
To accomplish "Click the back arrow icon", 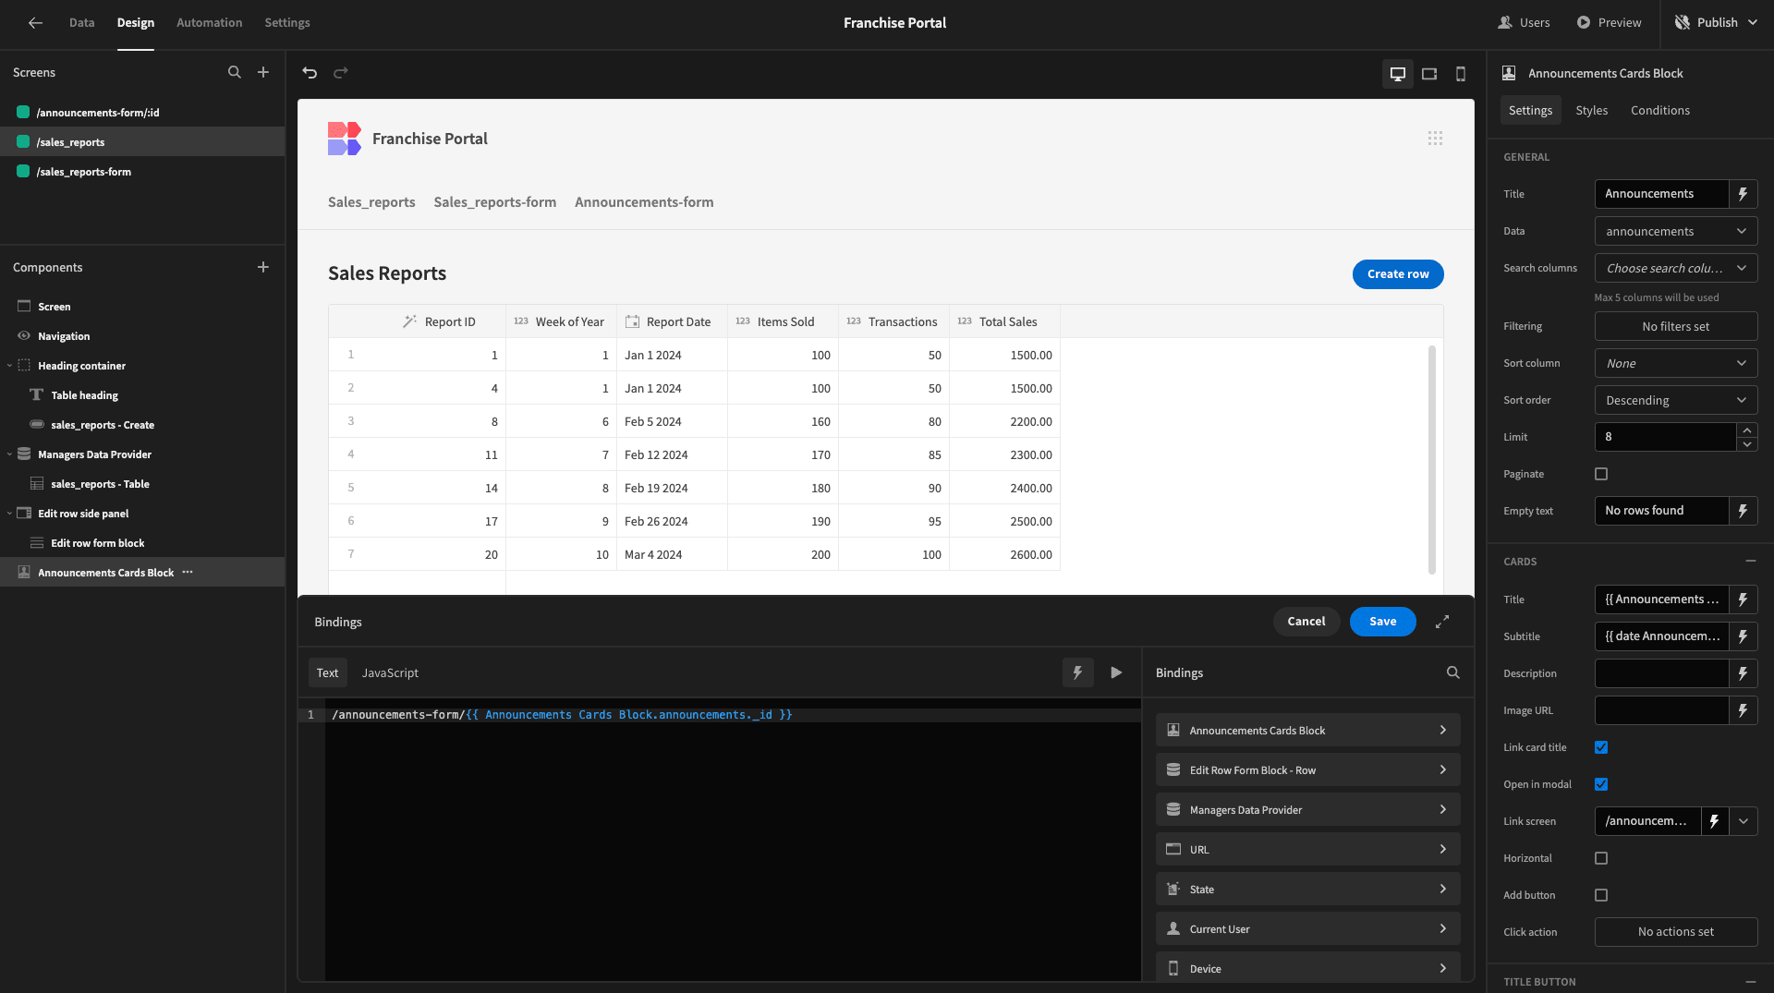I will [35, 23].
